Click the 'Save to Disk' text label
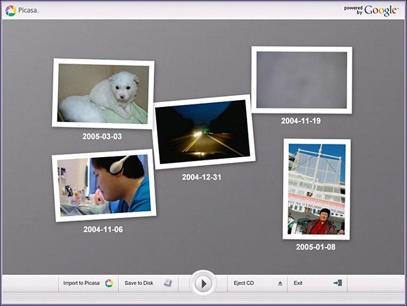 pyautogui.click(x=139, y=283)
